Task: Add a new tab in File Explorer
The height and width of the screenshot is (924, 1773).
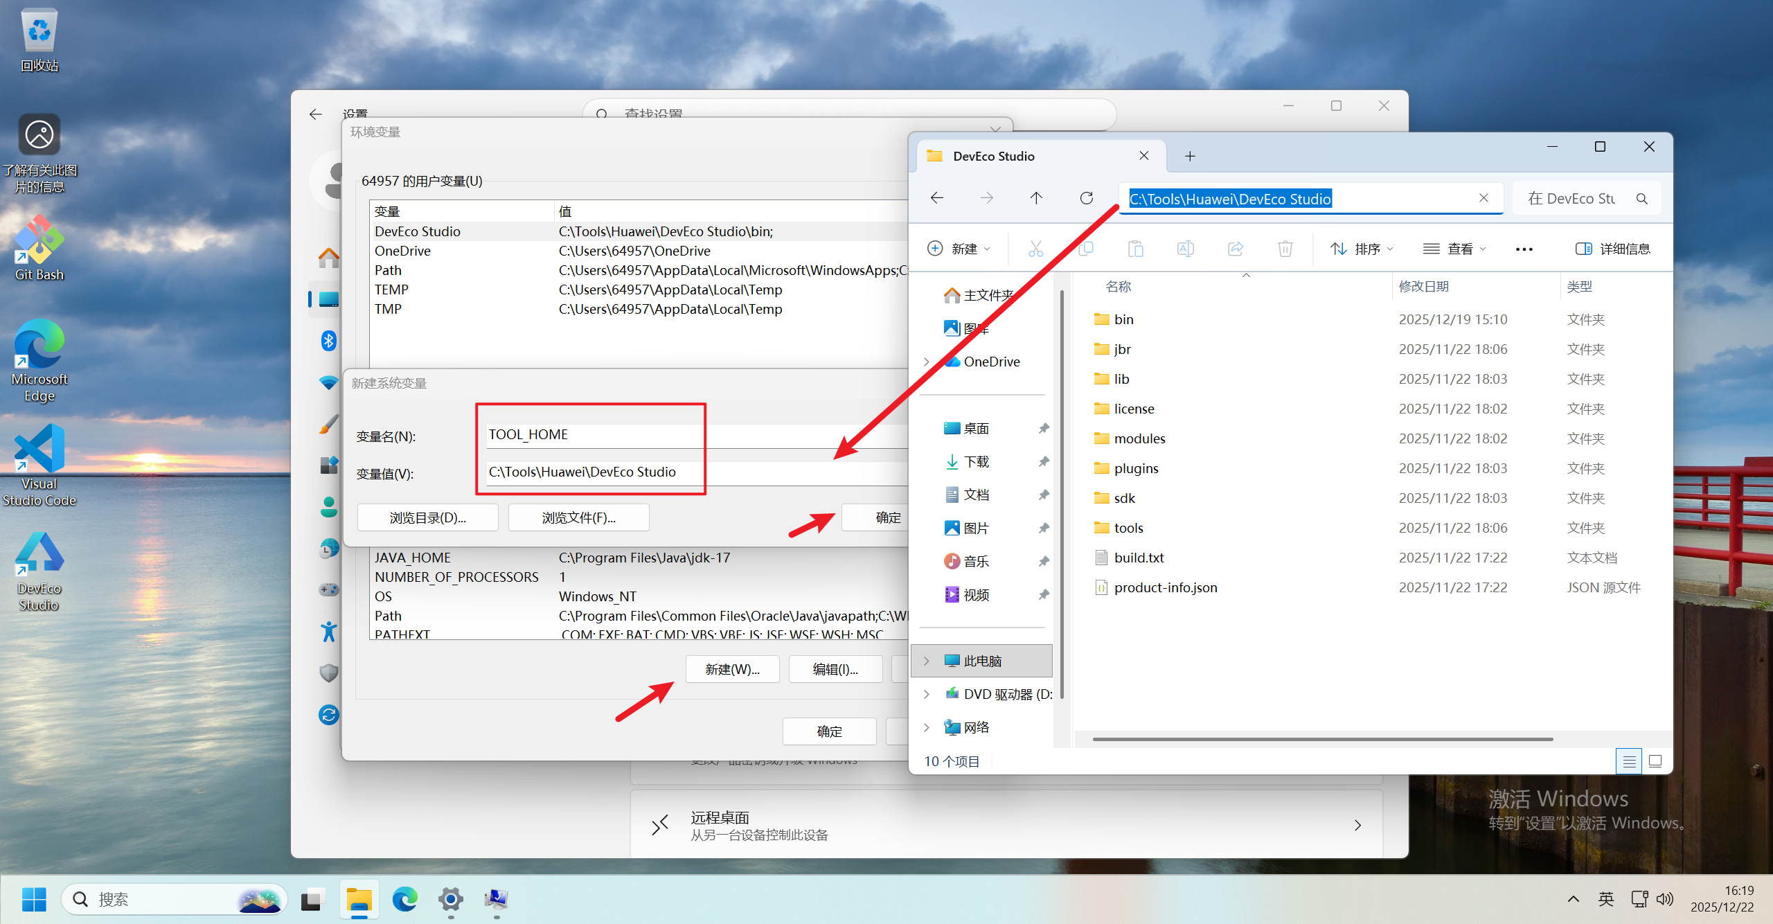Action: 1190,157
